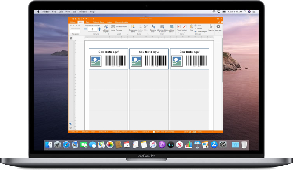Open Avançadas gear dropdown

[218, 28]
